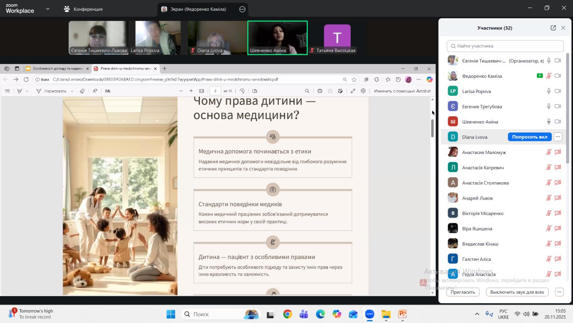The width and height of the screenshot is (573, 323).
Task: Click Федоренко Каміла's green screen share icon
Action: [x=539, y=76]
